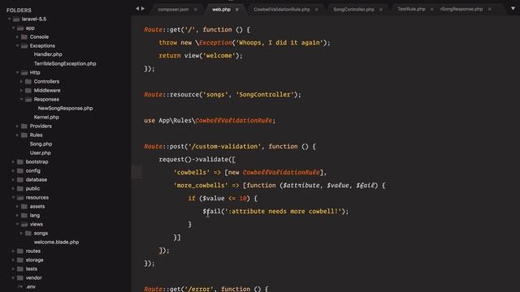Close the web.php tab
The image size is (520, 292).
[237, 10]
